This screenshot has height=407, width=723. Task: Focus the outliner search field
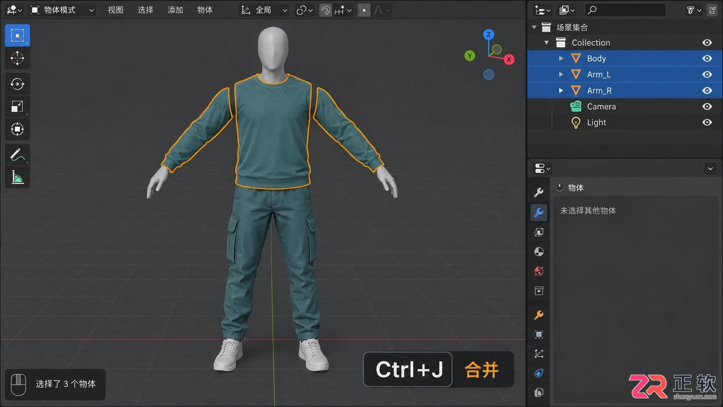coord(626,10)
